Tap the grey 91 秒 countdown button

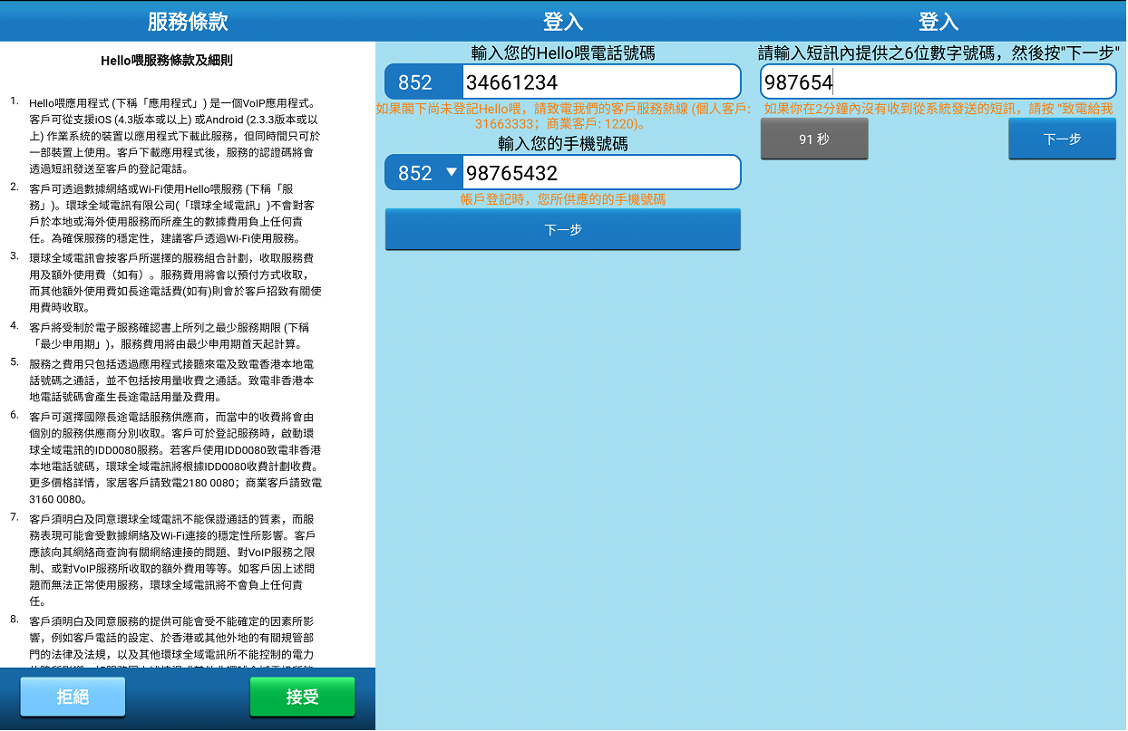(x=814, y=139)
